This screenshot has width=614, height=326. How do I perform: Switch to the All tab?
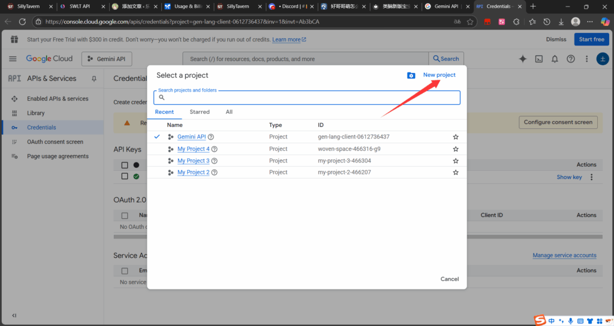tap(229, 112)
